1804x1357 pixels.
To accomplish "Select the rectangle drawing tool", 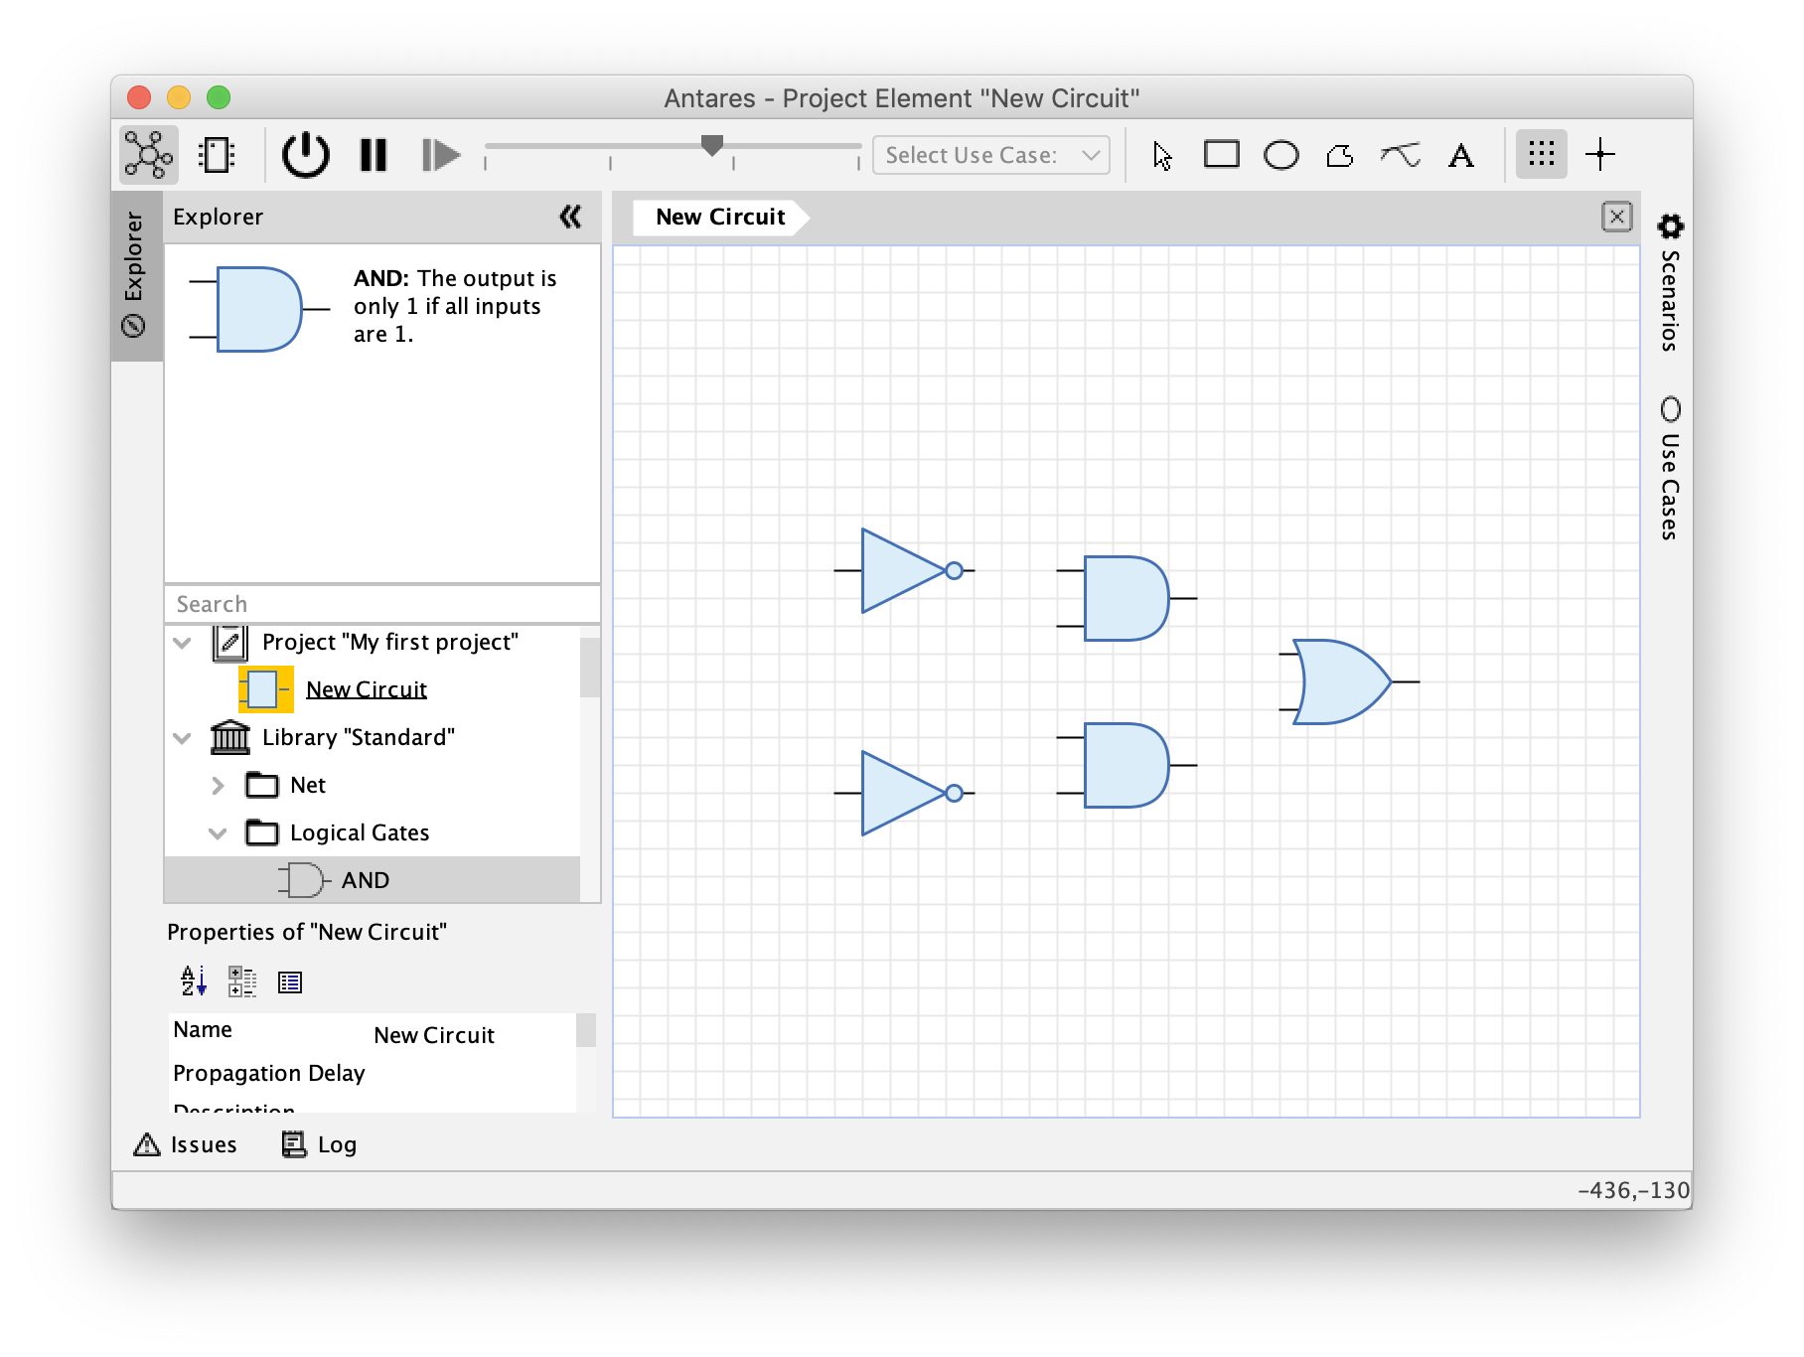I will [x=1222, y=154].
